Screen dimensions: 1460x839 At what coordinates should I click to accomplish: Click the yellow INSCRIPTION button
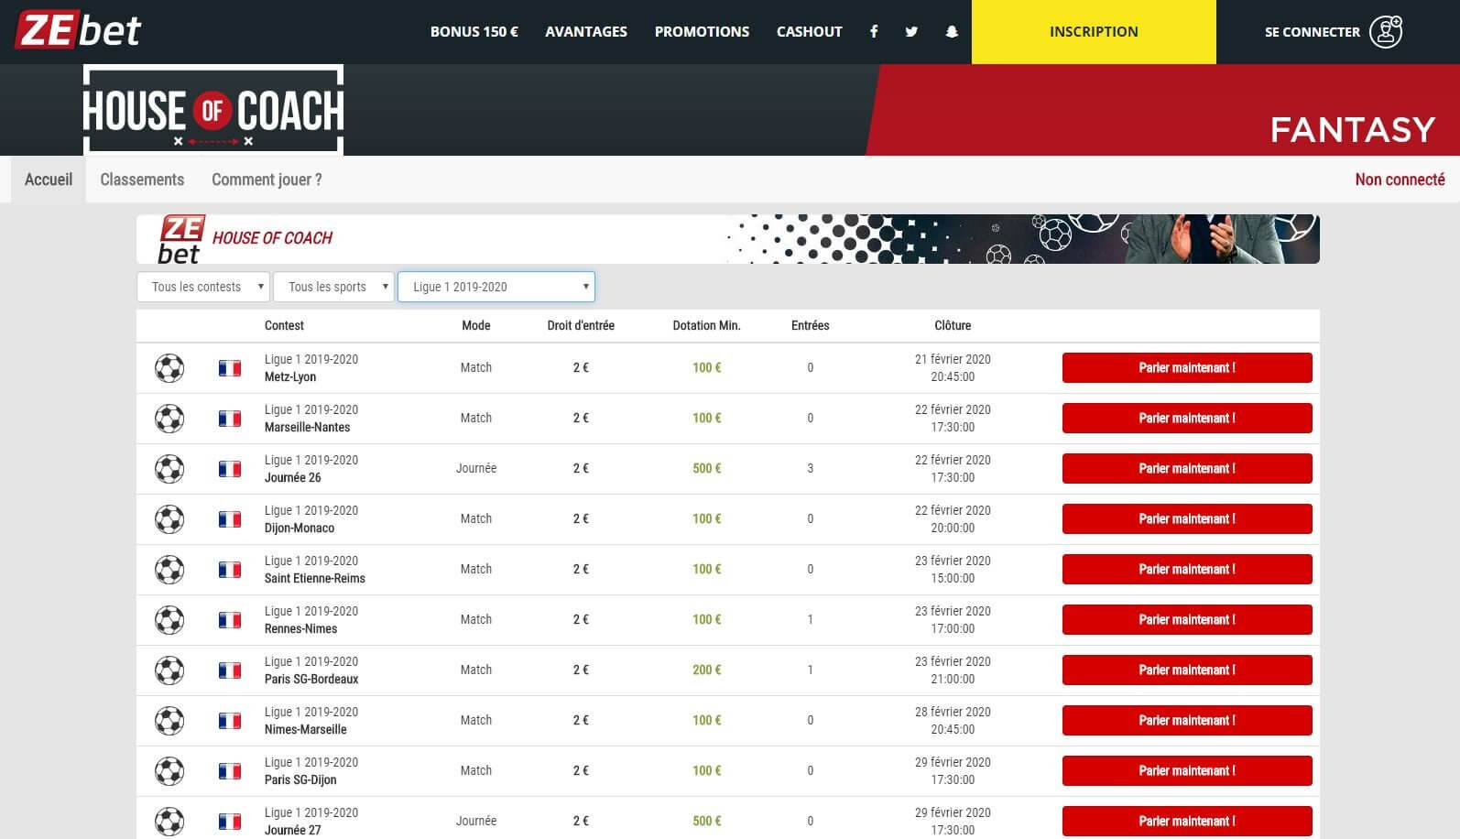pos(1094,32)
